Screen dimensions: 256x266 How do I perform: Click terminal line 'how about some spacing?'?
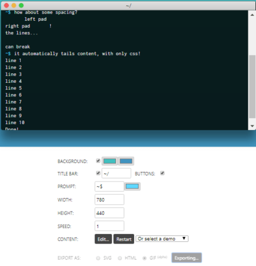pyautogui.click(x=46, y=12)
